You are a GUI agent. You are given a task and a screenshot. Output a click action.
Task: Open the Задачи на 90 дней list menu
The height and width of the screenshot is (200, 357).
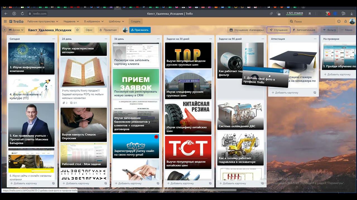[263, 39]
